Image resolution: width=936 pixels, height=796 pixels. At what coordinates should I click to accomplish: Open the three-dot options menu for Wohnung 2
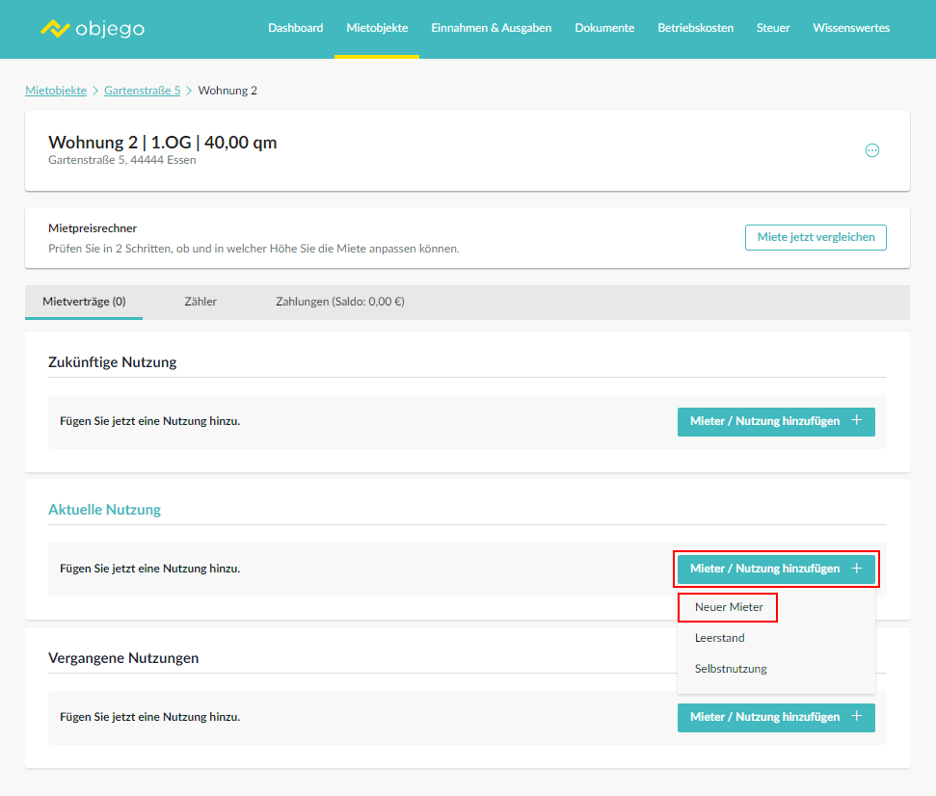pyautogui.click(x=872, y=150)
